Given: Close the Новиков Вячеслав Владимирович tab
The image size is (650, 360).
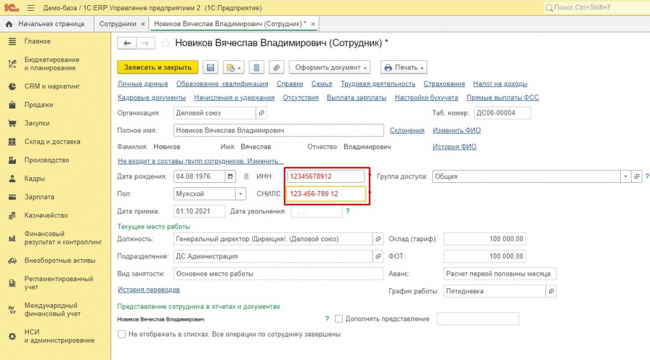Looking at the screenshot, I should (x=313, y=24).
